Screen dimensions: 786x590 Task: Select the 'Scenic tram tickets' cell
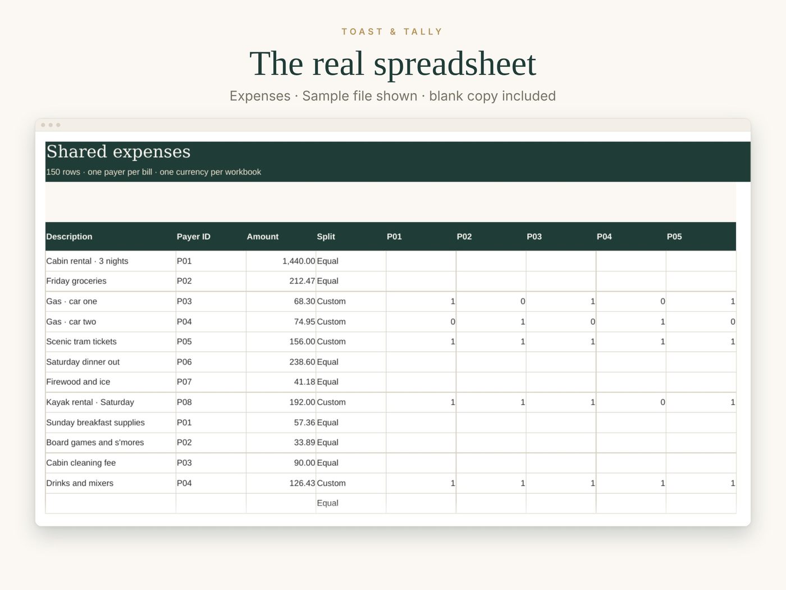(x=111, y=342)
